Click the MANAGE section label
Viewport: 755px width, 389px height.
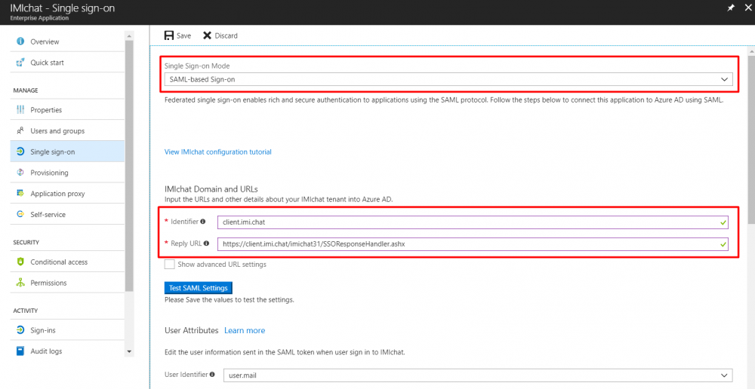[x=26, y=90]
